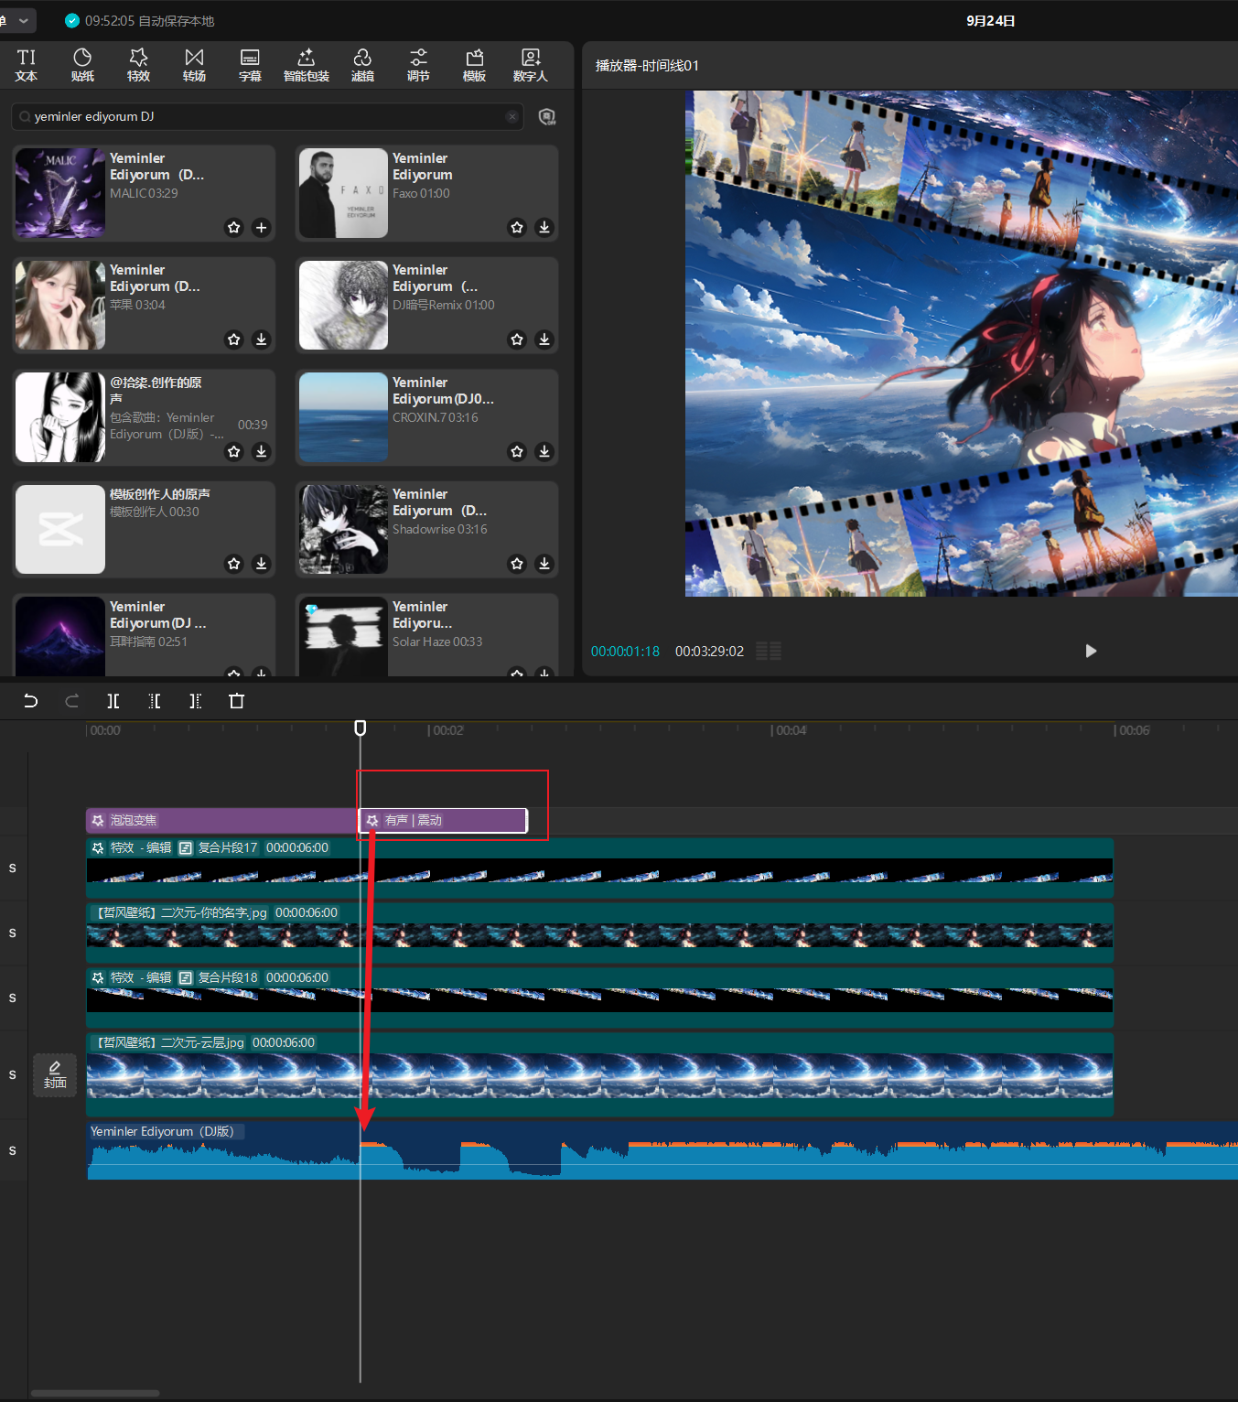Viewport: 1238px width, 1402px height.
Task: Open the 数字人 digital human panel
Action: [531, 65]
